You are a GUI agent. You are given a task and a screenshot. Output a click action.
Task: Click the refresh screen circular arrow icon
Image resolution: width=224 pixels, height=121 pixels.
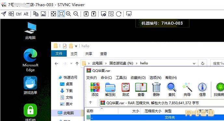point(119,14)
